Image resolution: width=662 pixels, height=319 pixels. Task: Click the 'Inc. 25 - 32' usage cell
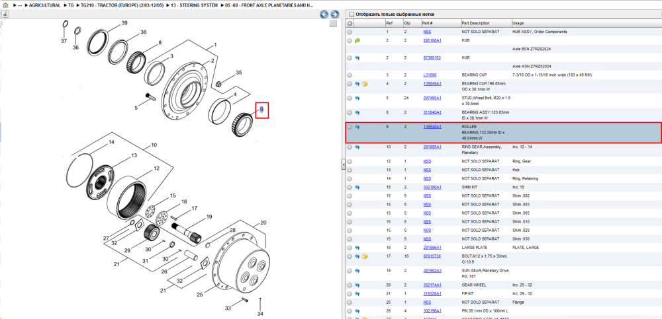tap(522, 285)
